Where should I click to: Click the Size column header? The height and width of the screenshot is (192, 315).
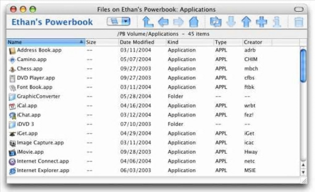click(x=91, y=42)
